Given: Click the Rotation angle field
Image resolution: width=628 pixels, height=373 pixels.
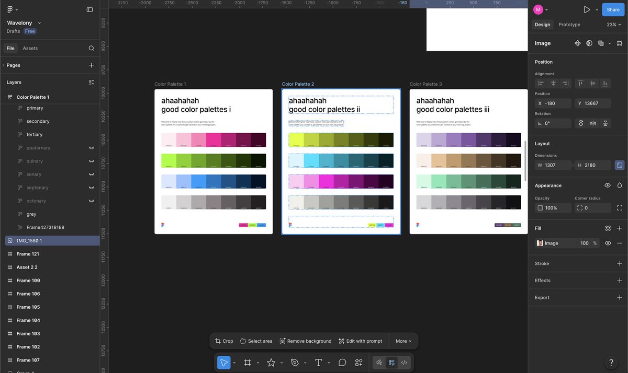Looking at the screenshot, I should tap(553, 123).
